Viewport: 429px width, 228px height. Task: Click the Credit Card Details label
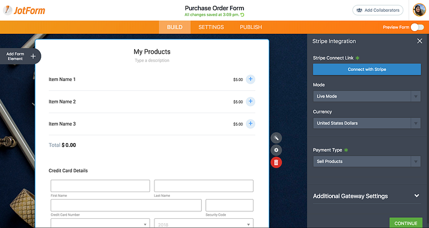pyautogui.click(x=68, y=171)
